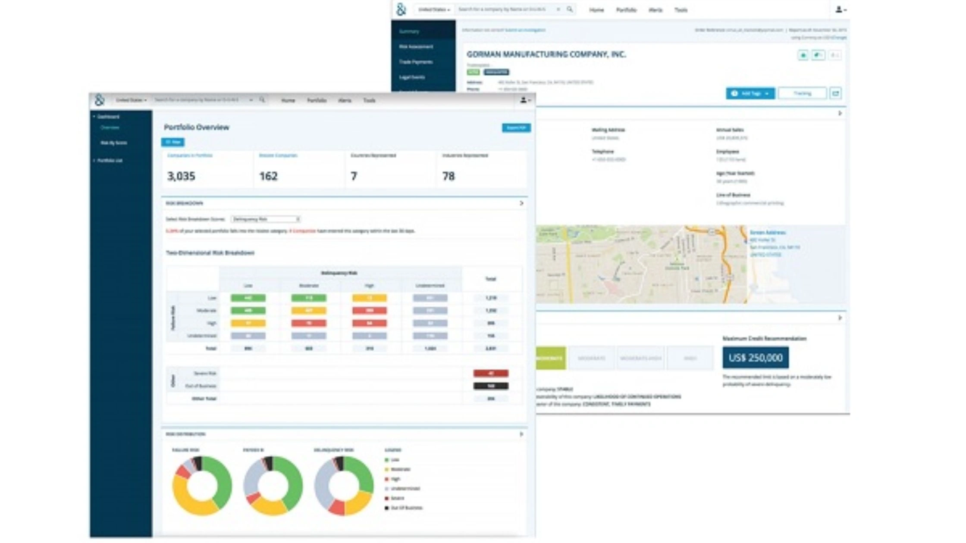The height and width of the screenshot is (543, 966).
Task: Click external share icon next to Tracking
Action: point(835,93)
